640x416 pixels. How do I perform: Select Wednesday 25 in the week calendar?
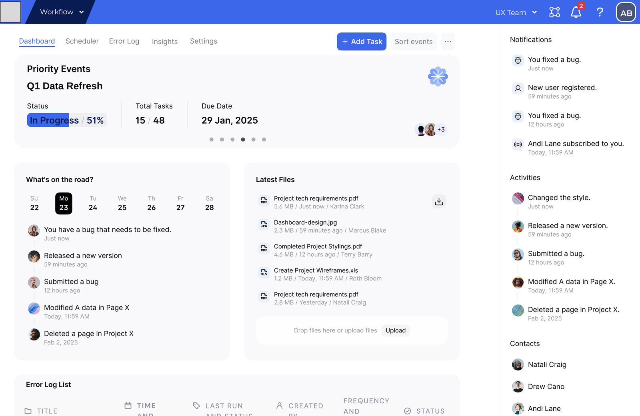pyautogui.click(x=122, y=203)
